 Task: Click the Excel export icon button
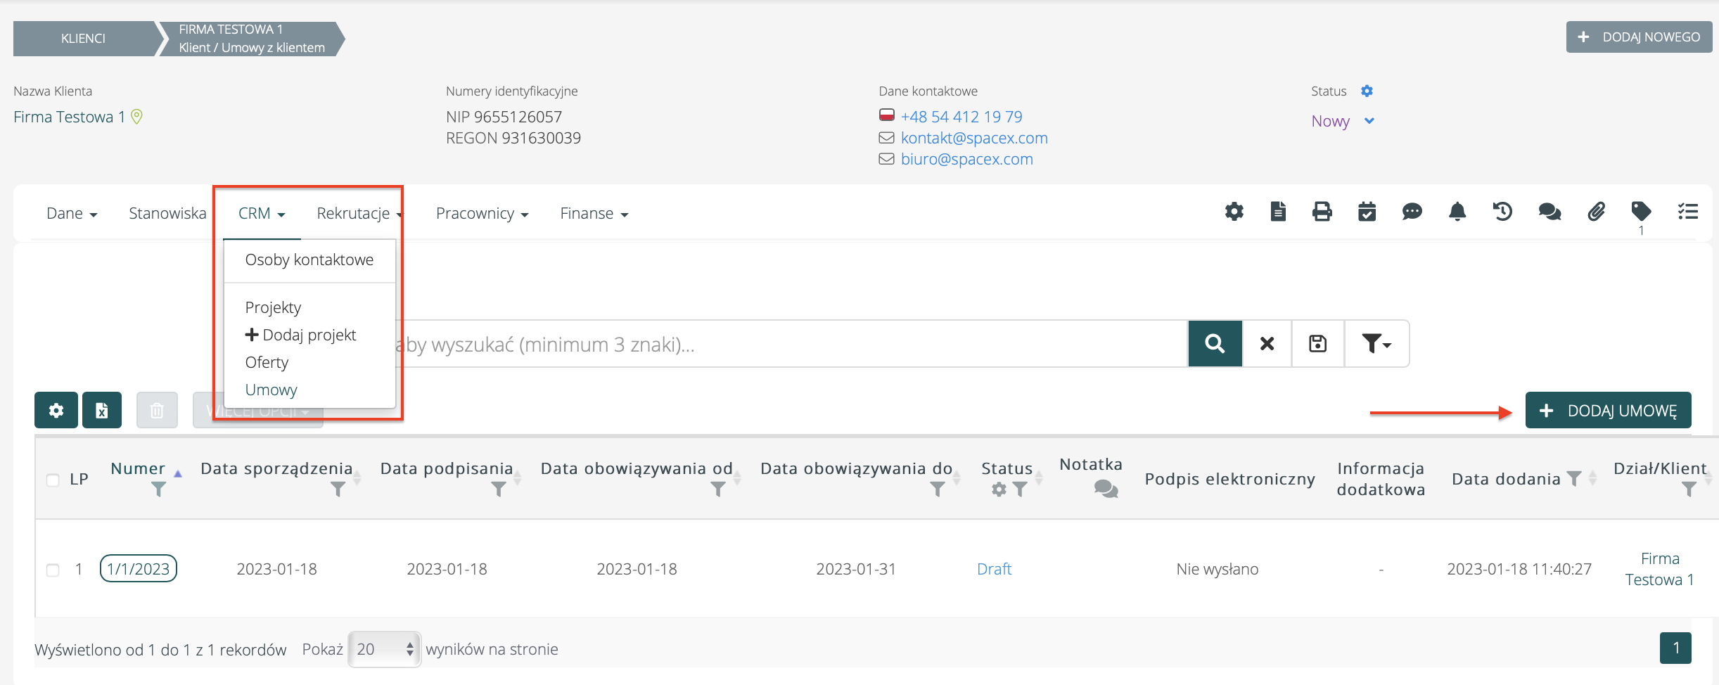(x=102, y=410)
